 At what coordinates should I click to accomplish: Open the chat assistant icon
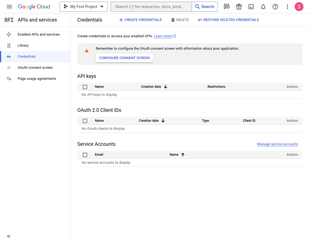[227, 7]
